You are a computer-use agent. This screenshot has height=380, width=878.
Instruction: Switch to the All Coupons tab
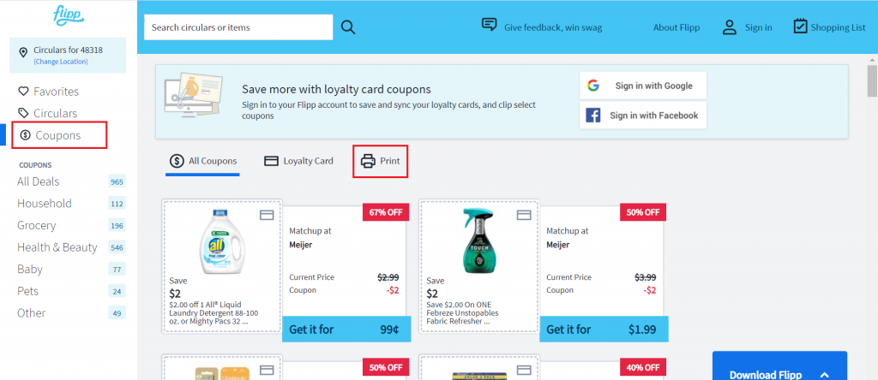pos(204,161)
